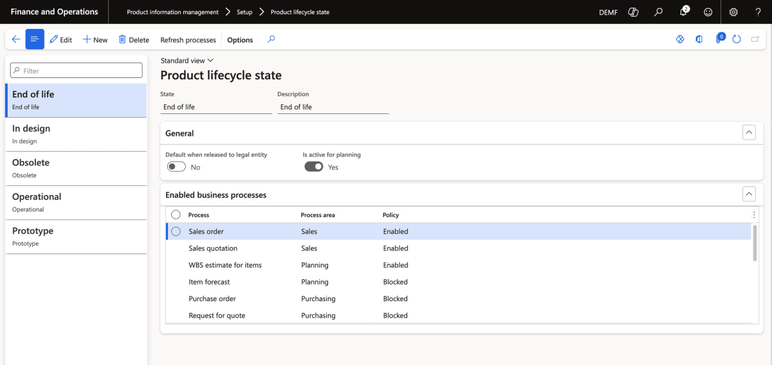Click Sales quotation row
The width and height of the screenshot is (772, 365).
pos(459,248)
